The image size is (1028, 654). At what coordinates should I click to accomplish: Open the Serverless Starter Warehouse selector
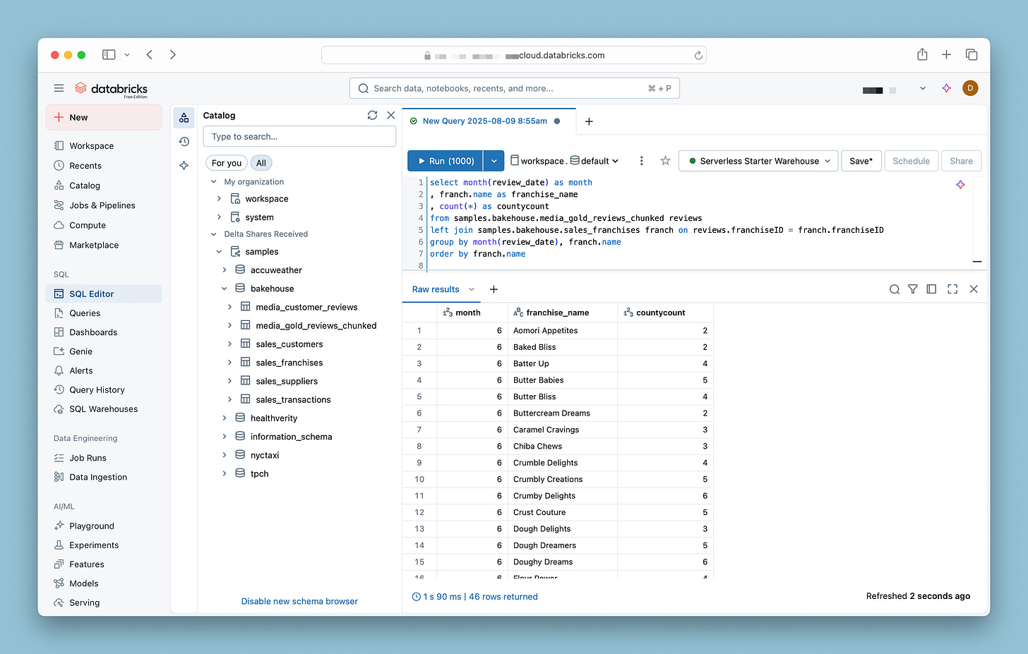click(x=759, y=161)
